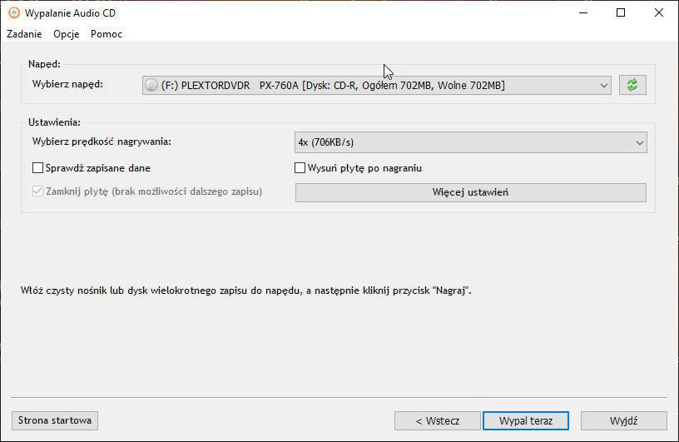Viewport: 679px width, 442px height.
Task: Toggle the Zamknij płytę checkbox
Action: click(37, 191)
